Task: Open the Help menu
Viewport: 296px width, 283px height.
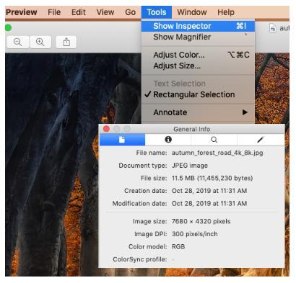Action: [226, 12]
